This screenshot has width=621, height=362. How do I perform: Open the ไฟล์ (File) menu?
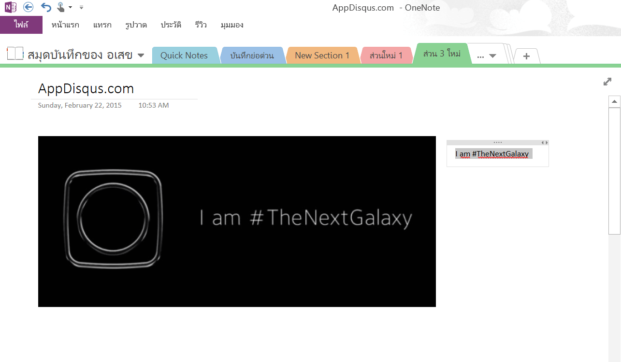[21, 25]
